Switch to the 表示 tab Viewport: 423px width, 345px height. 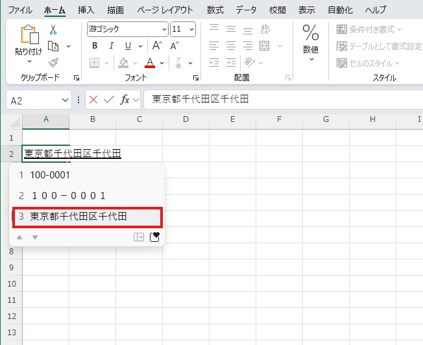pos(307,10)
